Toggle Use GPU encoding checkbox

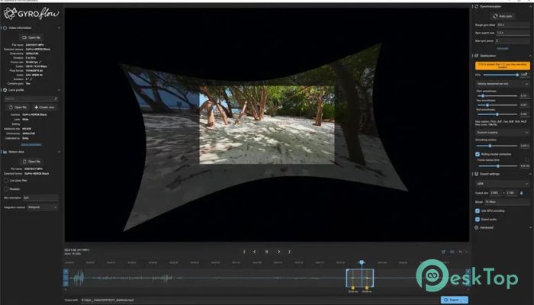coord(478,211)
